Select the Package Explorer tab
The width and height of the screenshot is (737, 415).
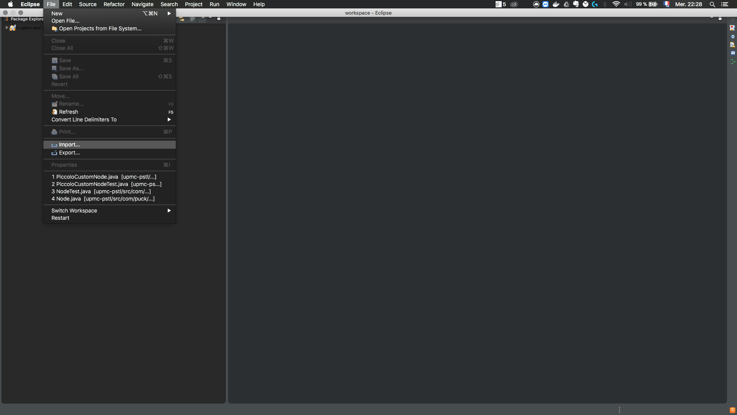tap(24, 19)
